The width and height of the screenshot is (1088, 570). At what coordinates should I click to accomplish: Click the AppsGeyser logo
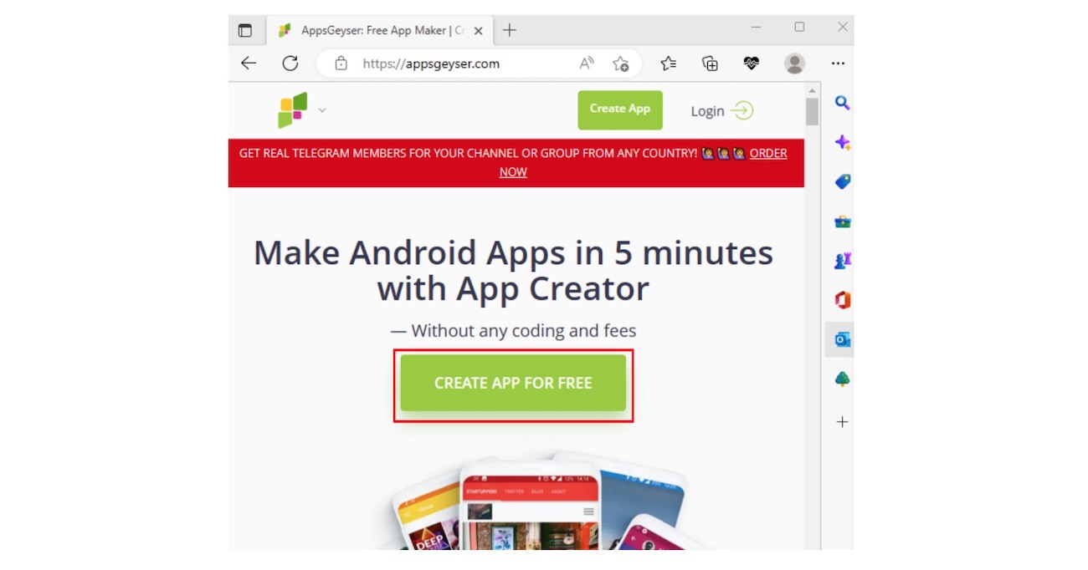pos(293,109)
